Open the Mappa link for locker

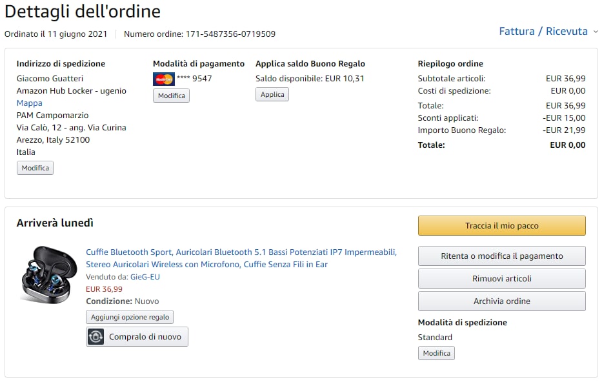[29, 103]
